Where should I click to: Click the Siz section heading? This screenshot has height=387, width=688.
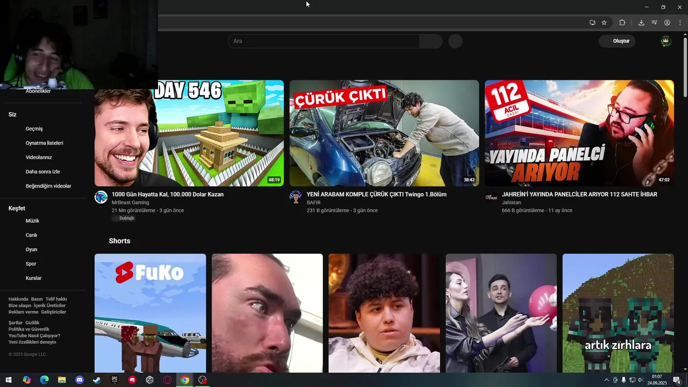tap(12, 114)
